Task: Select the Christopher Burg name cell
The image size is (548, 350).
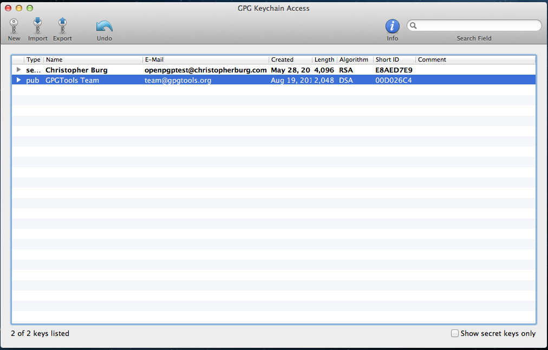Action: click(x=76, y=70)
